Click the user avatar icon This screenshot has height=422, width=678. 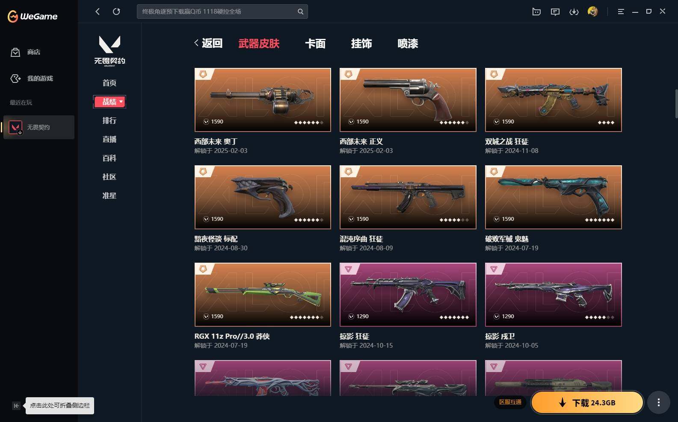pos(593,12)
